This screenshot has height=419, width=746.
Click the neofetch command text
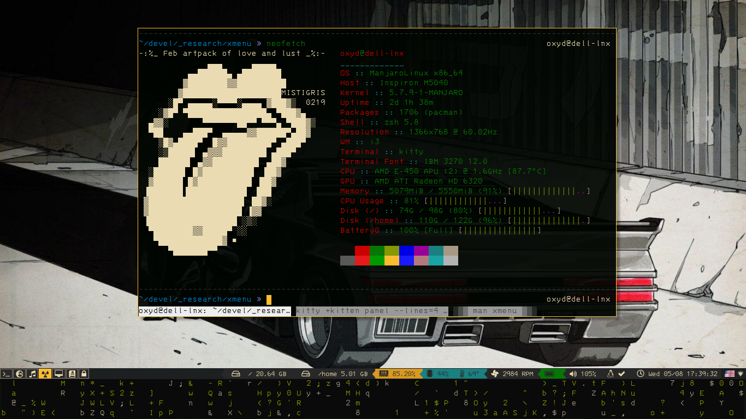coord(286,44)
